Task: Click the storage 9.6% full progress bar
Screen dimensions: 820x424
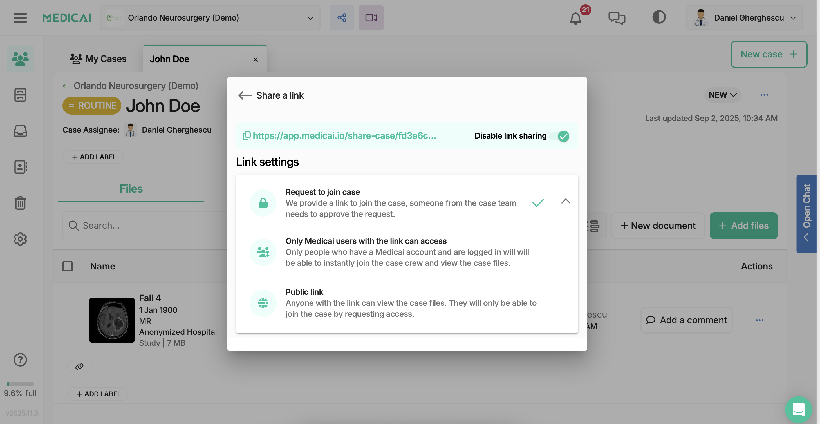Action: pyautogui.click(x=20, y=384)
